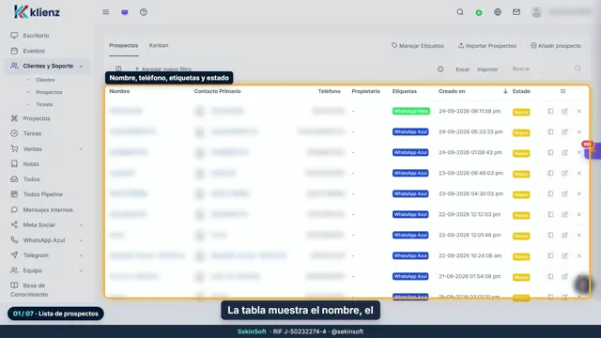This screenshot has height=338, width=601.
Task: Sort by Creado en arrow
Action: coord(505,91)
